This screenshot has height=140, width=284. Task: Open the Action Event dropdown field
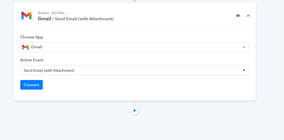point(135,70)
